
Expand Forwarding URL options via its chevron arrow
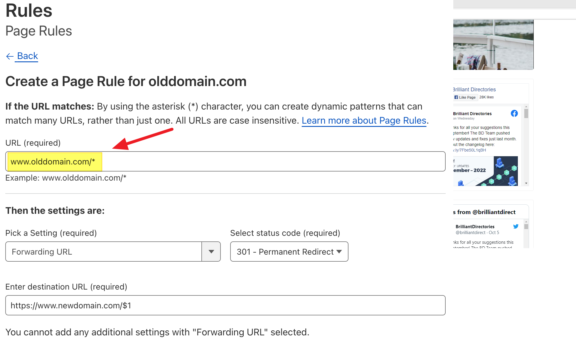tap(211, 252)
